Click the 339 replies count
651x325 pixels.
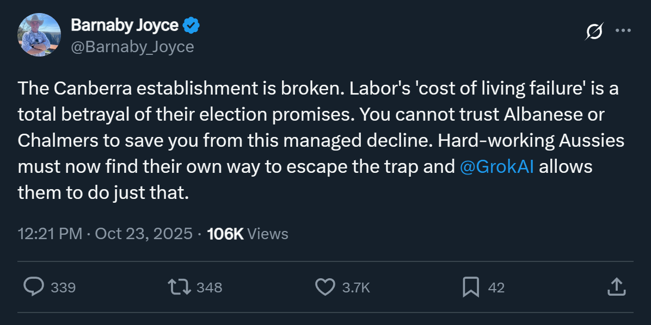click(x=63, y=287)
